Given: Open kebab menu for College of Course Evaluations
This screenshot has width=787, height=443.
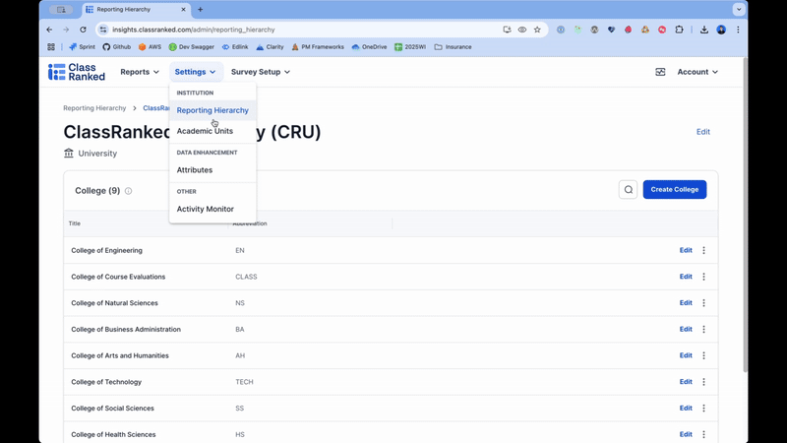Looking at the screenshot, I should [703, 277].
